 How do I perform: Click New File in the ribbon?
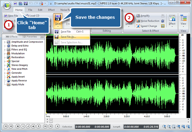click(11, 16)
